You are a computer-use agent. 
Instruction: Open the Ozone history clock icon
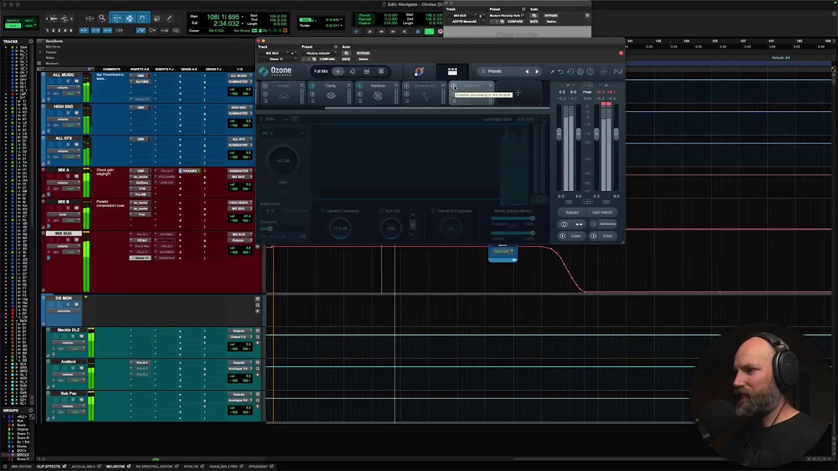tap(570, 71)
